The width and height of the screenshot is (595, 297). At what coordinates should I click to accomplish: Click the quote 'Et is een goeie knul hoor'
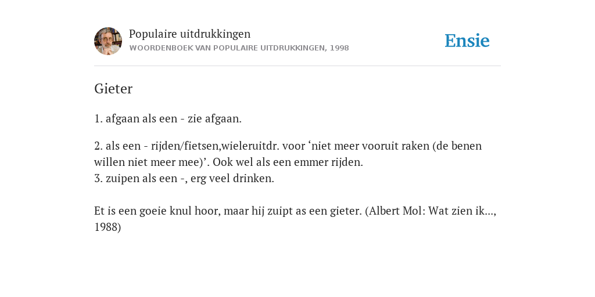coord(157,211)
